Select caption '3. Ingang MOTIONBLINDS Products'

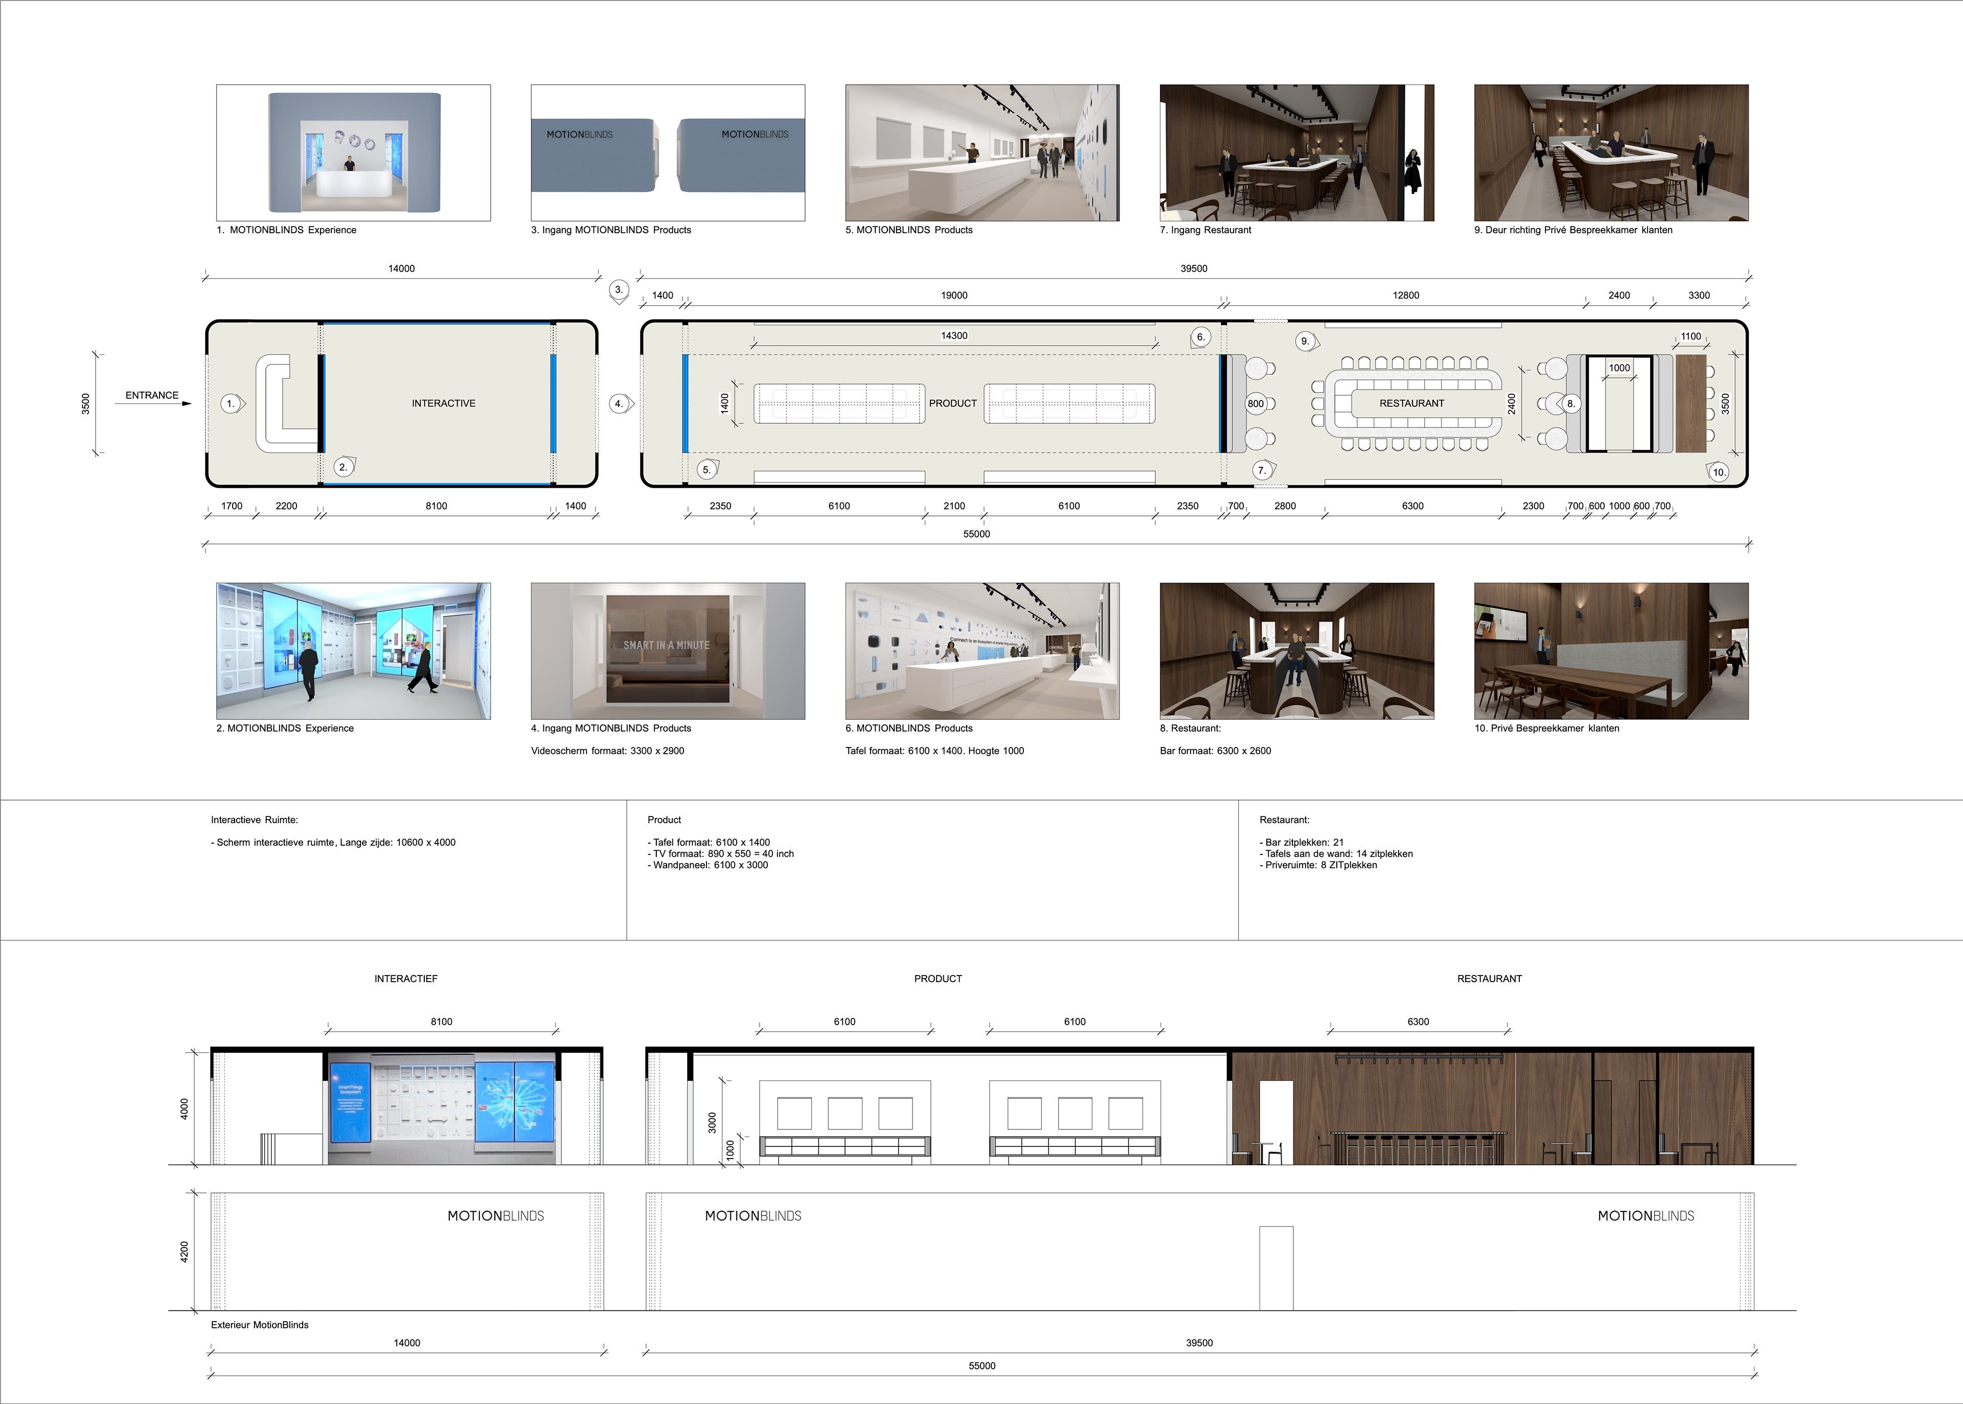611,230
